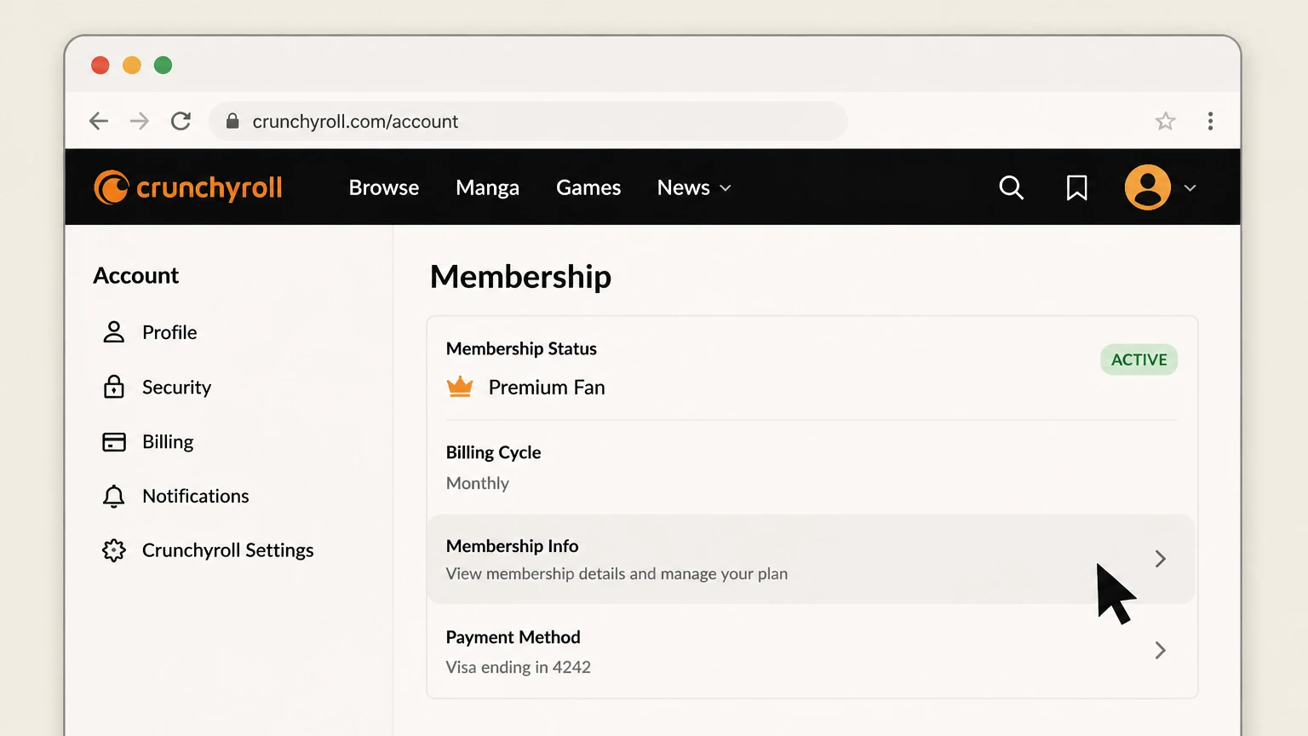Open the browser three-dot menu
This screenshot has width=1308, height=736.
click(1210, 121)
